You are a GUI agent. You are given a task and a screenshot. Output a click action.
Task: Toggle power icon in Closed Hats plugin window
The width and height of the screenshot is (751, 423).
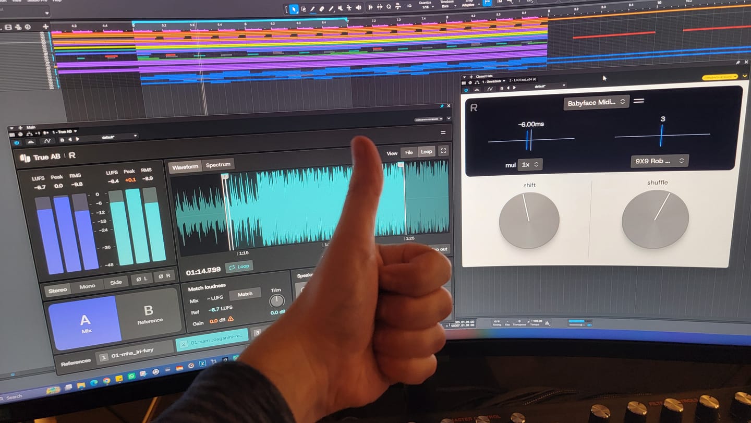click(x=466, y=90)
